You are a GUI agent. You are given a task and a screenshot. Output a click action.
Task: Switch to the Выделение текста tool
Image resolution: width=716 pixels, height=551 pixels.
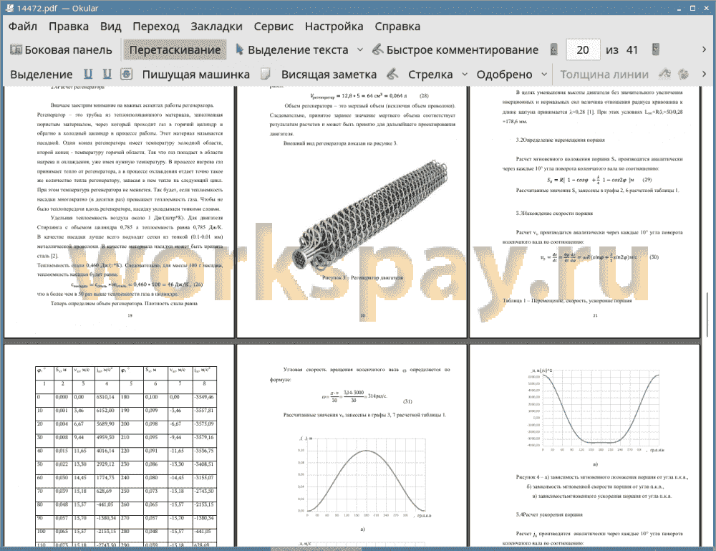292,50
